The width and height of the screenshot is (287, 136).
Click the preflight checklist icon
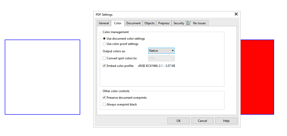click(x=189, y=23)
